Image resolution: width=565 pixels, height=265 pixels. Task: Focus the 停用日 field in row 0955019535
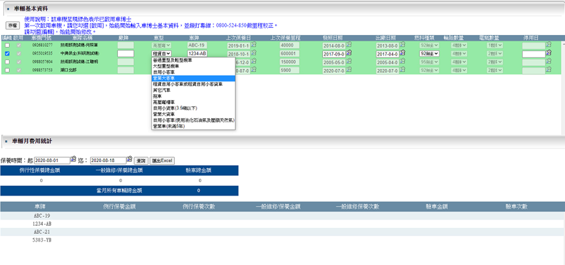[x=534, y=53]
